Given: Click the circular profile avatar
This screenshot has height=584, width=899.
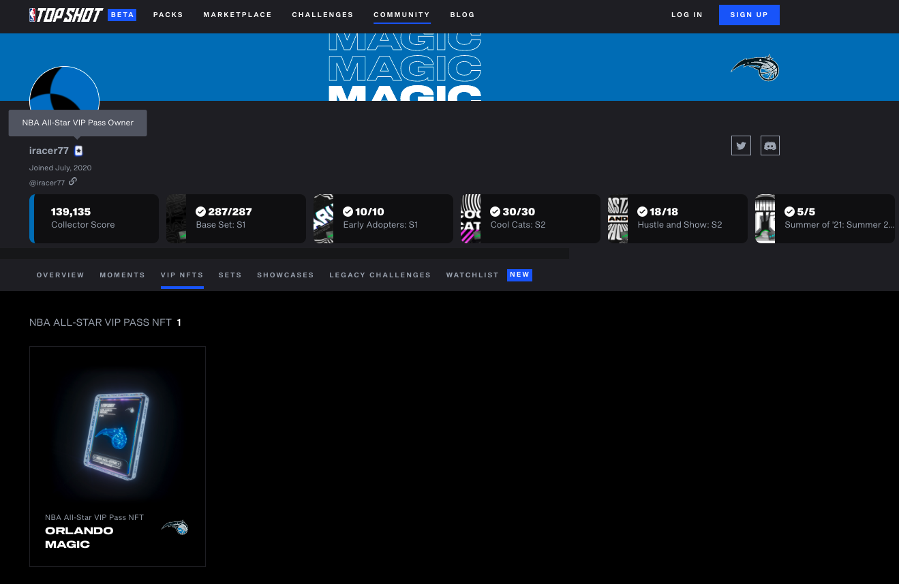Looking at the screenshot, I should pos(64,89).
